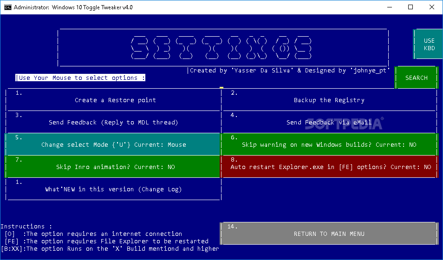The image size is (443, 260).
Task: Click the [B:XX] build instruction line
Action: (x=110, y=249)
